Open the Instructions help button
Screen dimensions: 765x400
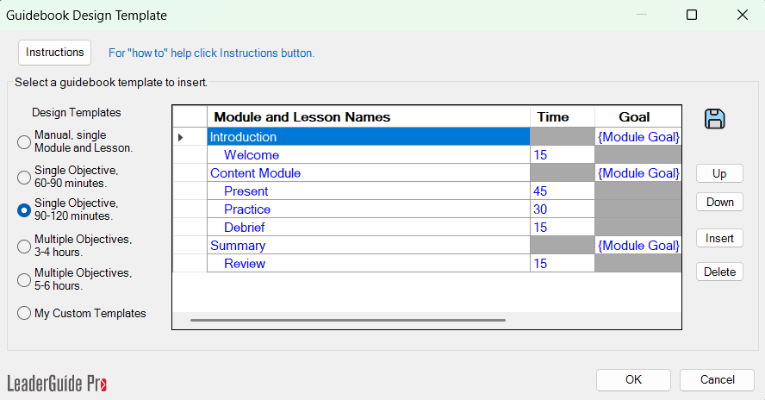click(54, 53)
